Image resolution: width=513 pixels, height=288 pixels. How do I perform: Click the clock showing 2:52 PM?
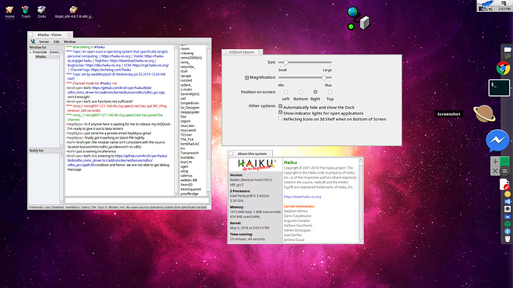click(504, 9)
